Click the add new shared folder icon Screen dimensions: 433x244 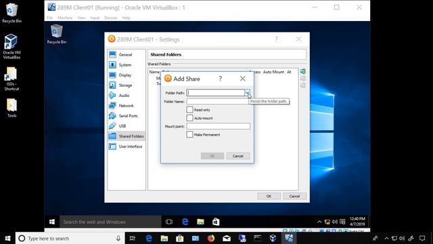coord(303,71)
